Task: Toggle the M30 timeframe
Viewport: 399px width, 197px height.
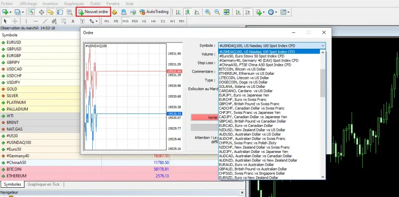Action: (135, 21)
